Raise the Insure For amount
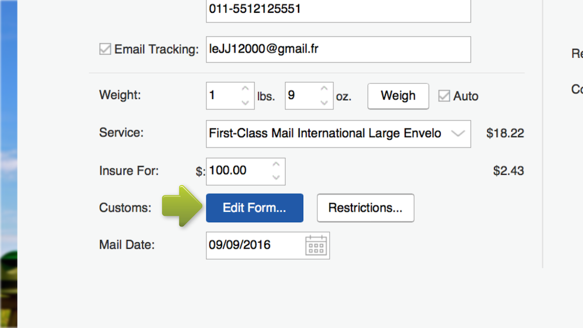 [276, 164]
